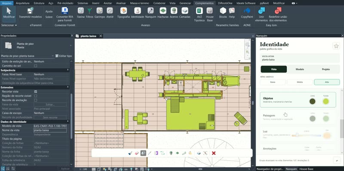Click the undo arrow button in Nanquim panel

coord(337,161)
